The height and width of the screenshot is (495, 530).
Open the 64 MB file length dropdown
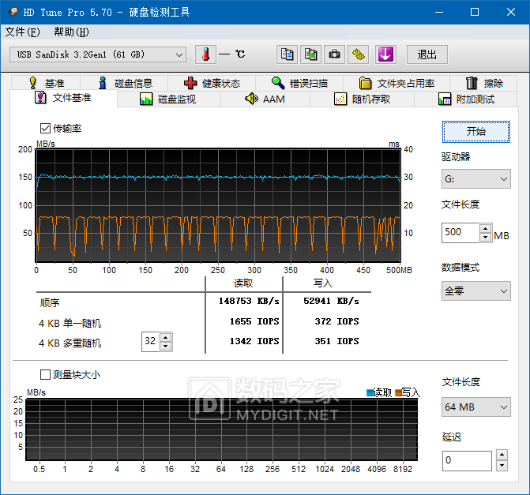[476, 407]
